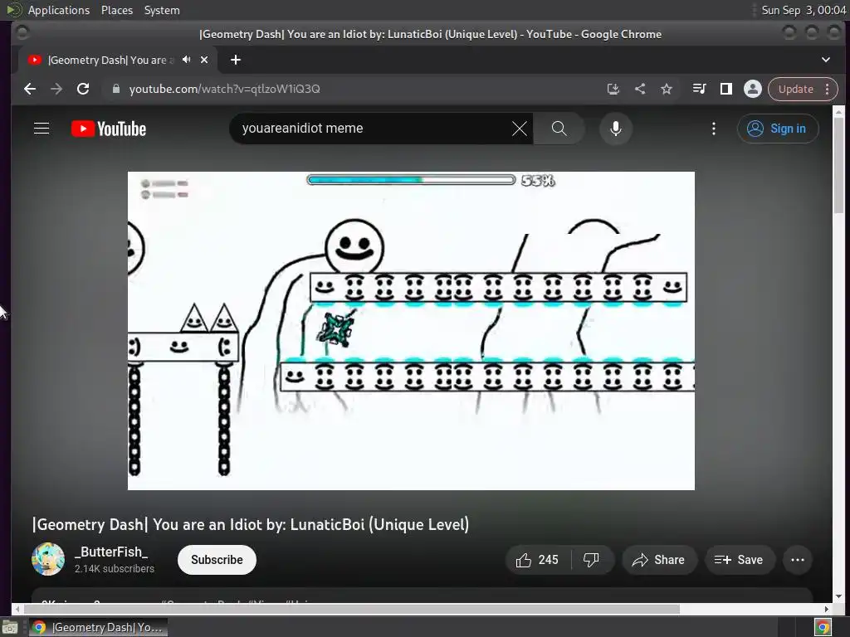Click the video player to pause
The width and height of the screenshot is (850, 637).
tap(411, 330)
